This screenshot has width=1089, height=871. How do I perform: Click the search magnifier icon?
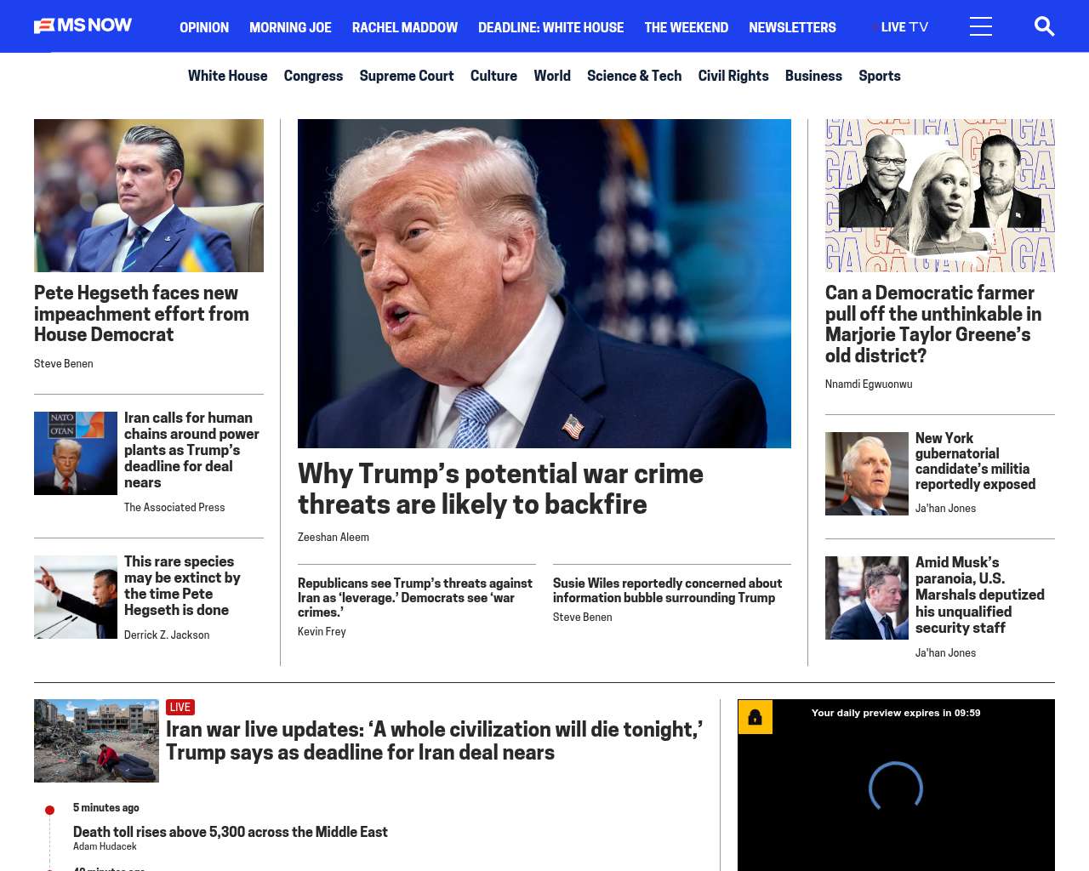point(1044,26)
